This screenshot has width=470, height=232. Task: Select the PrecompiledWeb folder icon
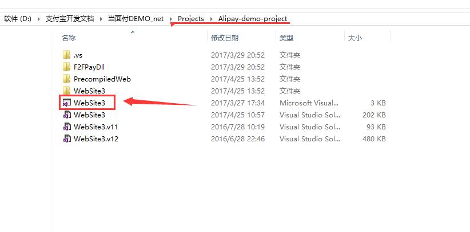click(x=66, y=79)
